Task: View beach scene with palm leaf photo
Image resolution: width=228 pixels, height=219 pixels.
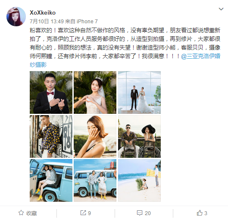Action: [140, 180]
